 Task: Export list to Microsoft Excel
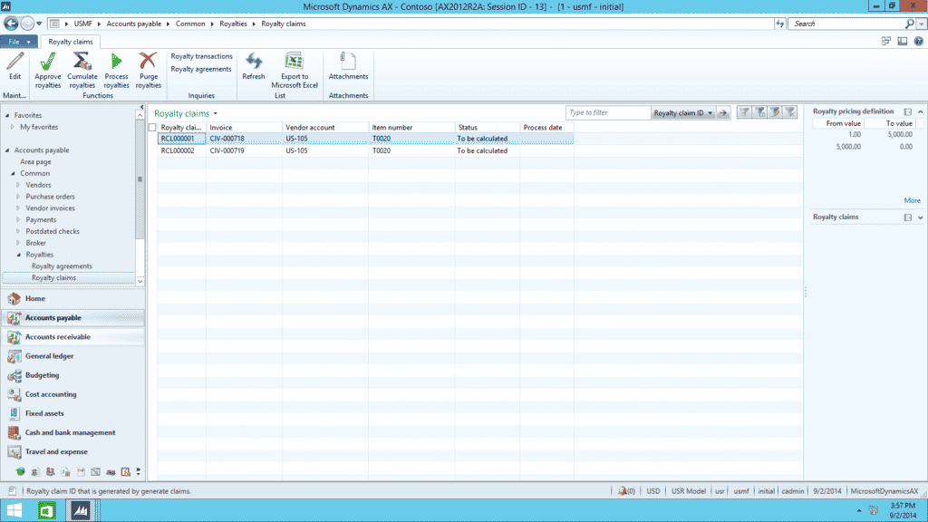(x=295, y=71)
